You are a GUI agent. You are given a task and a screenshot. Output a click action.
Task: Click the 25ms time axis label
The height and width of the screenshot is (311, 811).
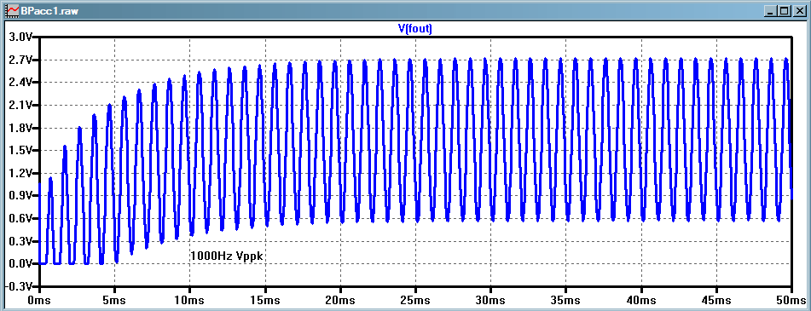pos(415,300)
